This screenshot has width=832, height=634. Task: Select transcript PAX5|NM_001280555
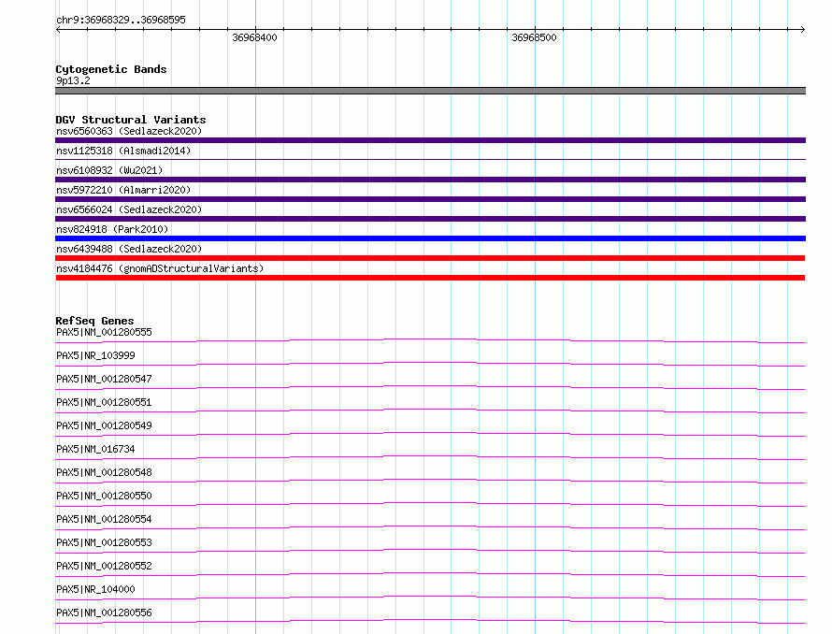click(104, 332)
